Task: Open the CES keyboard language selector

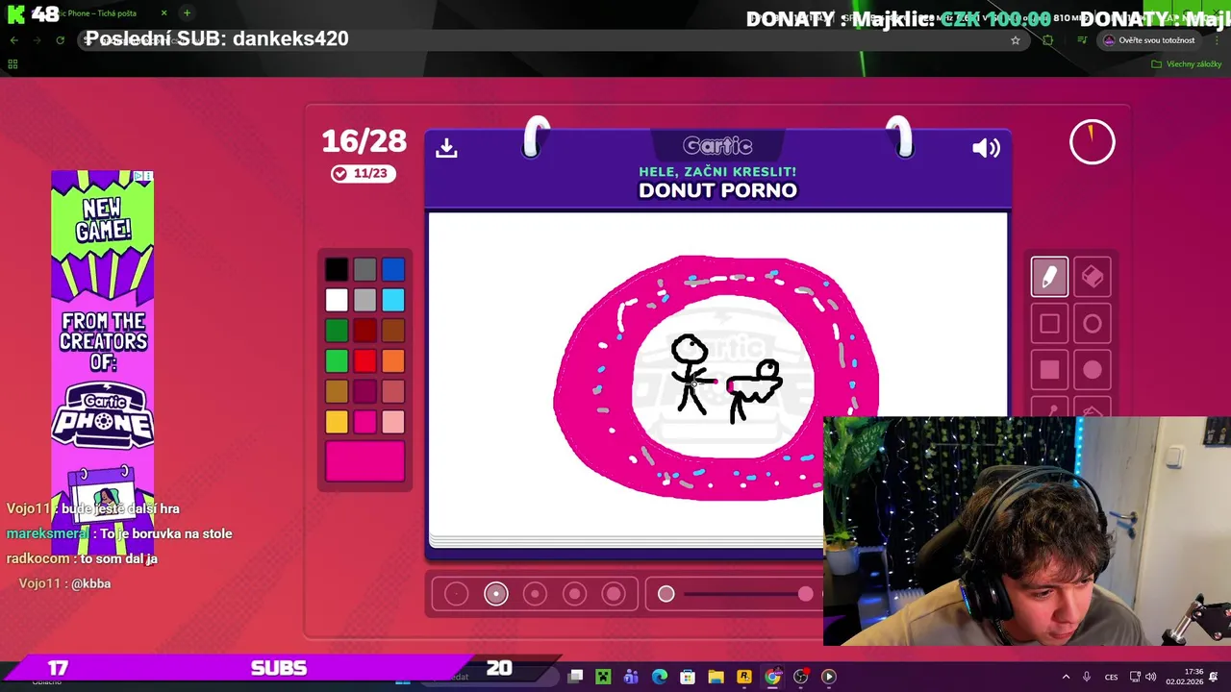Action: (x=1111, y=677)
